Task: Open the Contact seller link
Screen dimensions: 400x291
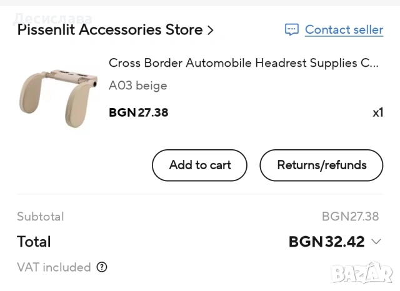Action: coord(344,29)
